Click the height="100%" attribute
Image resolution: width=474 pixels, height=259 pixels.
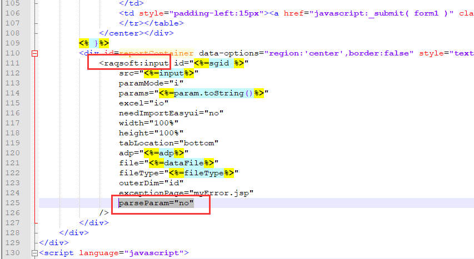point(151,133)
